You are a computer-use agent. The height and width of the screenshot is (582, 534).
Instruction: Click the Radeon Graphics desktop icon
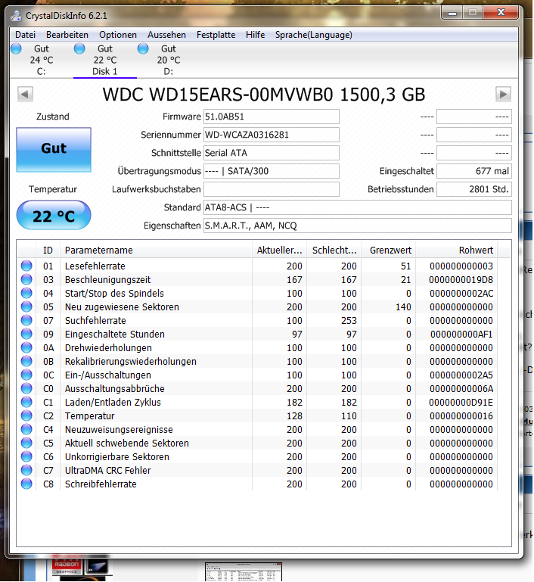(67, 566)
